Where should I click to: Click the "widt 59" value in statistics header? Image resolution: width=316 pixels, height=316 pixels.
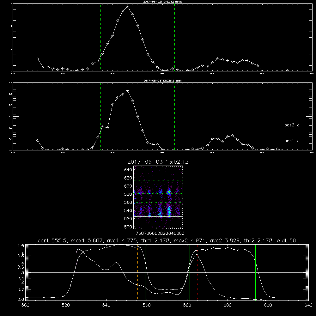click(286, 240)
